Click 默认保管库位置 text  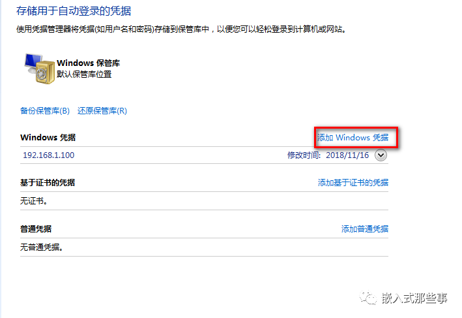pos(84,74)
